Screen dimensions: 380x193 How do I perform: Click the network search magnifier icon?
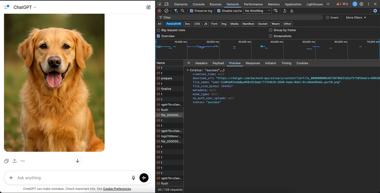click(x=183, y=11)
